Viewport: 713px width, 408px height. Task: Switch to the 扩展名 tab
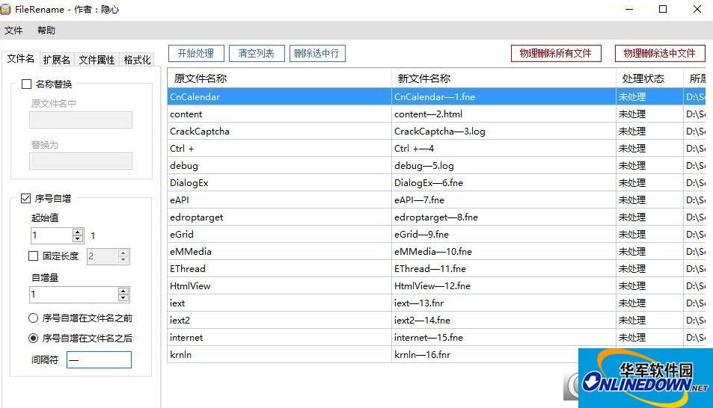57,60
